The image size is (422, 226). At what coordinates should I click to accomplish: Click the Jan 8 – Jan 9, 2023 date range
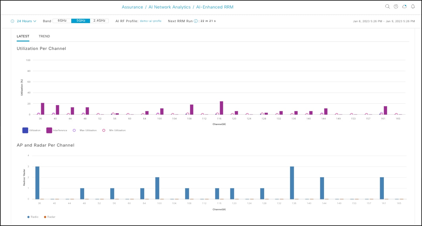384,21
